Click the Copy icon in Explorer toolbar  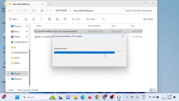coord(34,19)
